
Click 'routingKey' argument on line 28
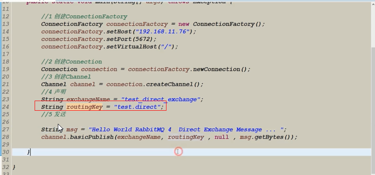pos(186,137)
